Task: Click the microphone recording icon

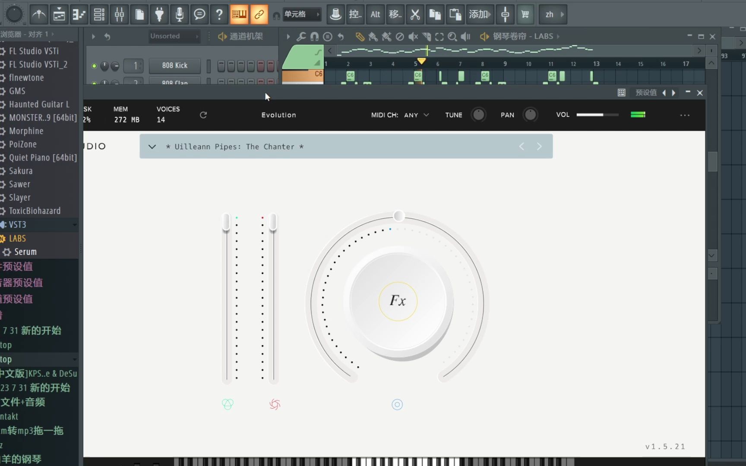Action: pyautogui.click(x=179, y=14)
